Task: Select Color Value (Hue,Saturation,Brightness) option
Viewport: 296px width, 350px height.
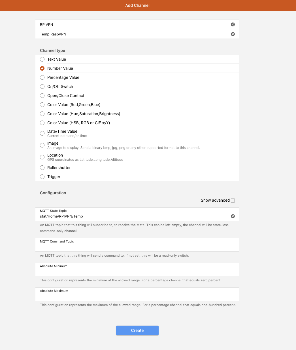Action: (42, 114)
